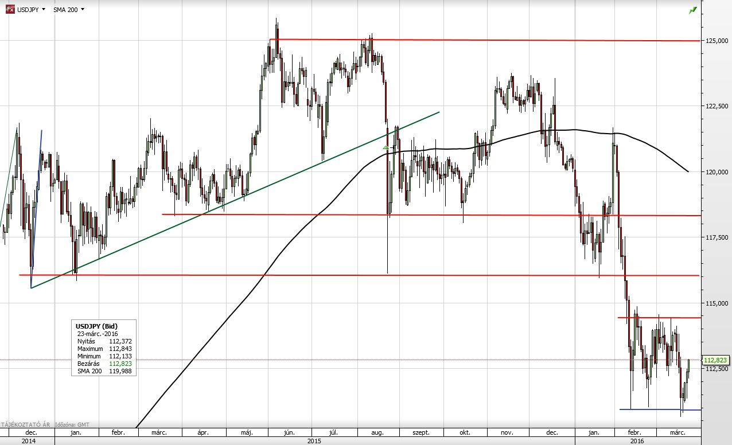This screenshot has width=732, height=445.
Task: Click the 2015 year label
Action: pos(314,441)
